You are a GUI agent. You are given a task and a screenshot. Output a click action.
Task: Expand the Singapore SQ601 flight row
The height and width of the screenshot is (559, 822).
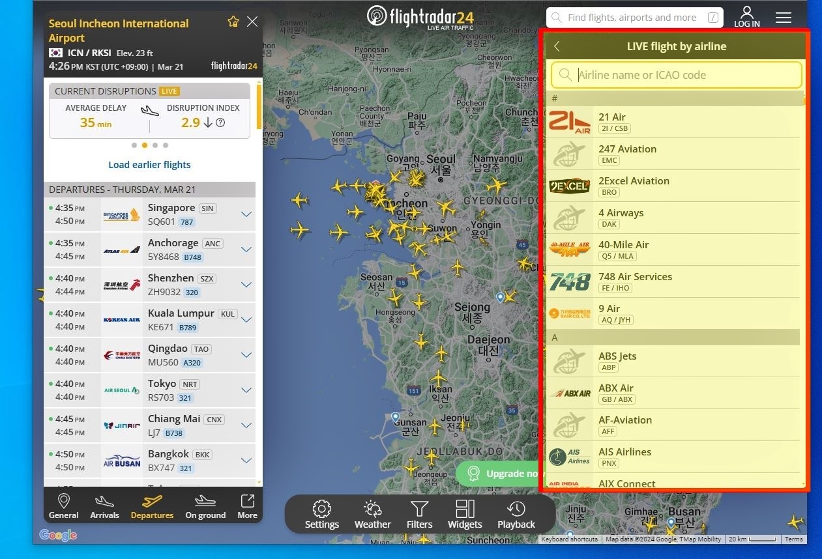pos(246,214)
